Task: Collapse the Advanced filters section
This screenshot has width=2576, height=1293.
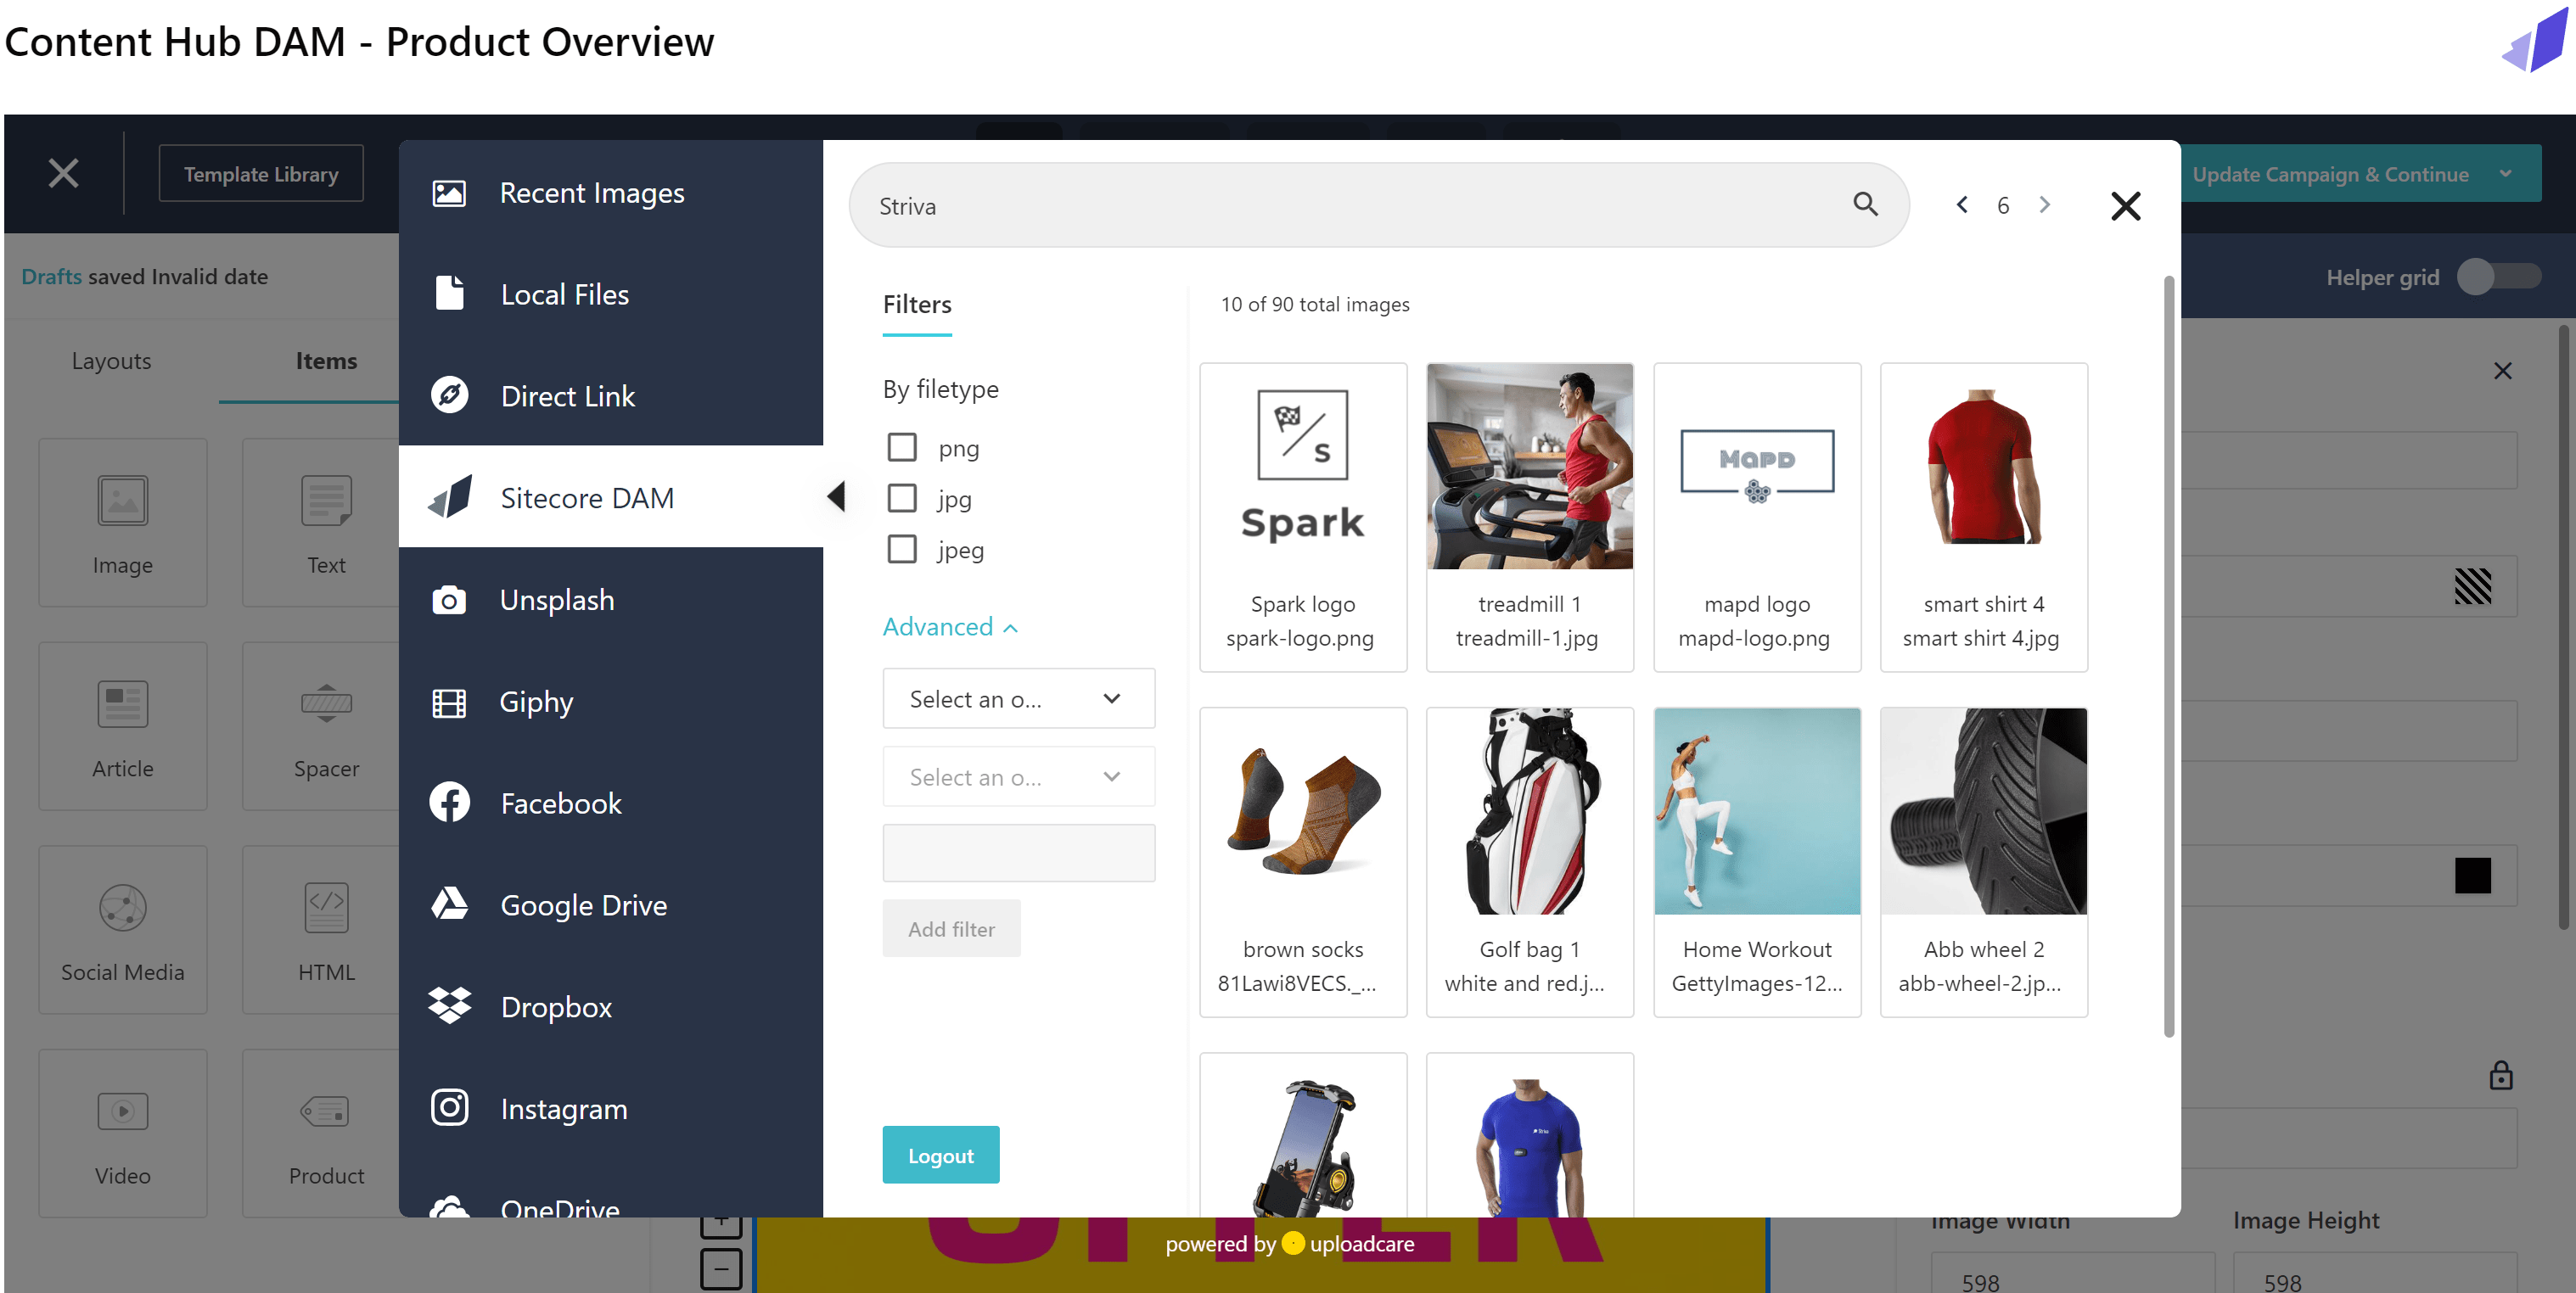Action: 950,626
